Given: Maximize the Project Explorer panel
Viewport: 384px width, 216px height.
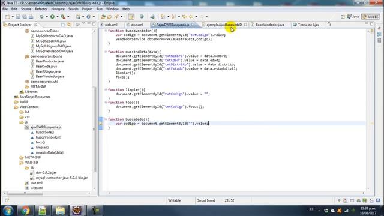Looking at the screenshot, I should tap(94, 24).
